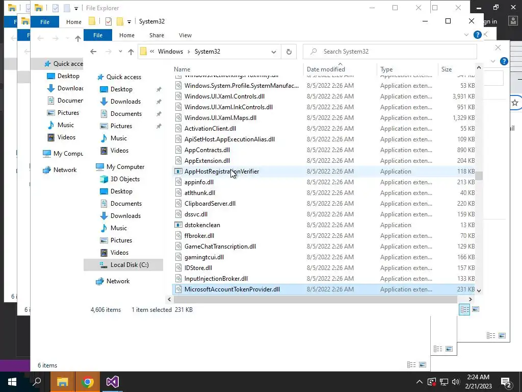This screenshot has height=392, width=522.
Task: Click the Properties checkmark icon in System32 title bar
Action: coord(108,21)
